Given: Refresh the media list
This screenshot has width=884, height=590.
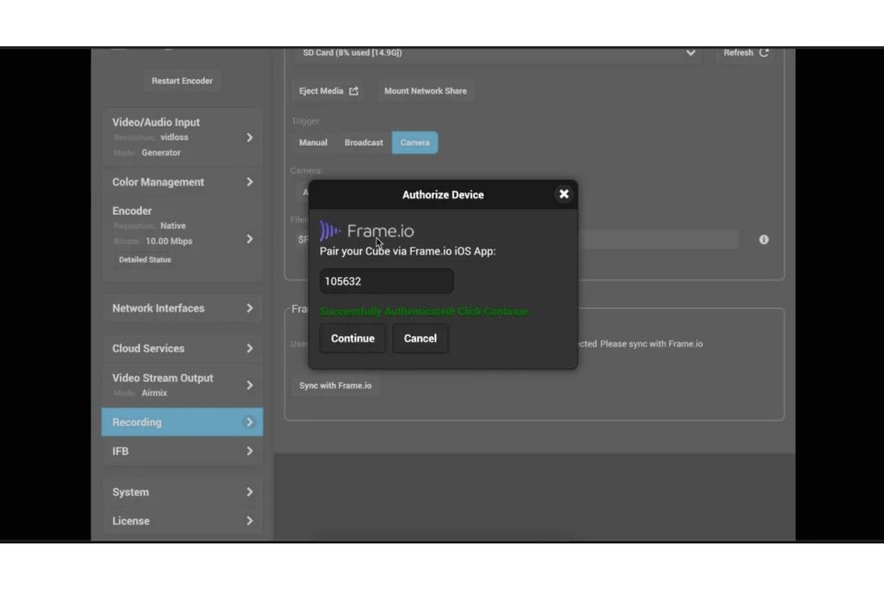Looking at the screenshot, I should point(746,53).
